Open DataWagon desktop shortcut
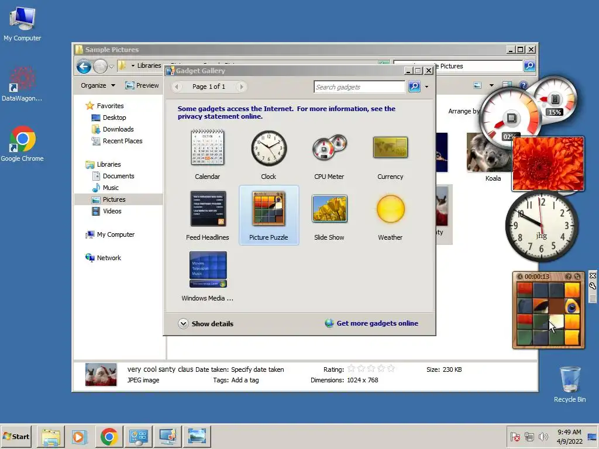This screenshot has width=599, height=449. tap(22, 84)
